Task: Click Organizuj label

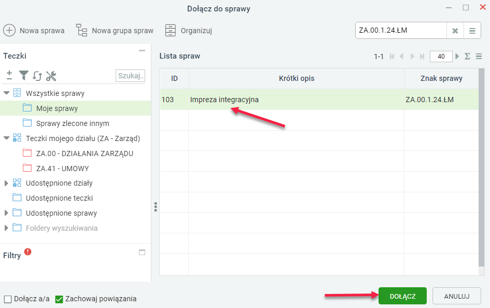Action: click(196, 31)
